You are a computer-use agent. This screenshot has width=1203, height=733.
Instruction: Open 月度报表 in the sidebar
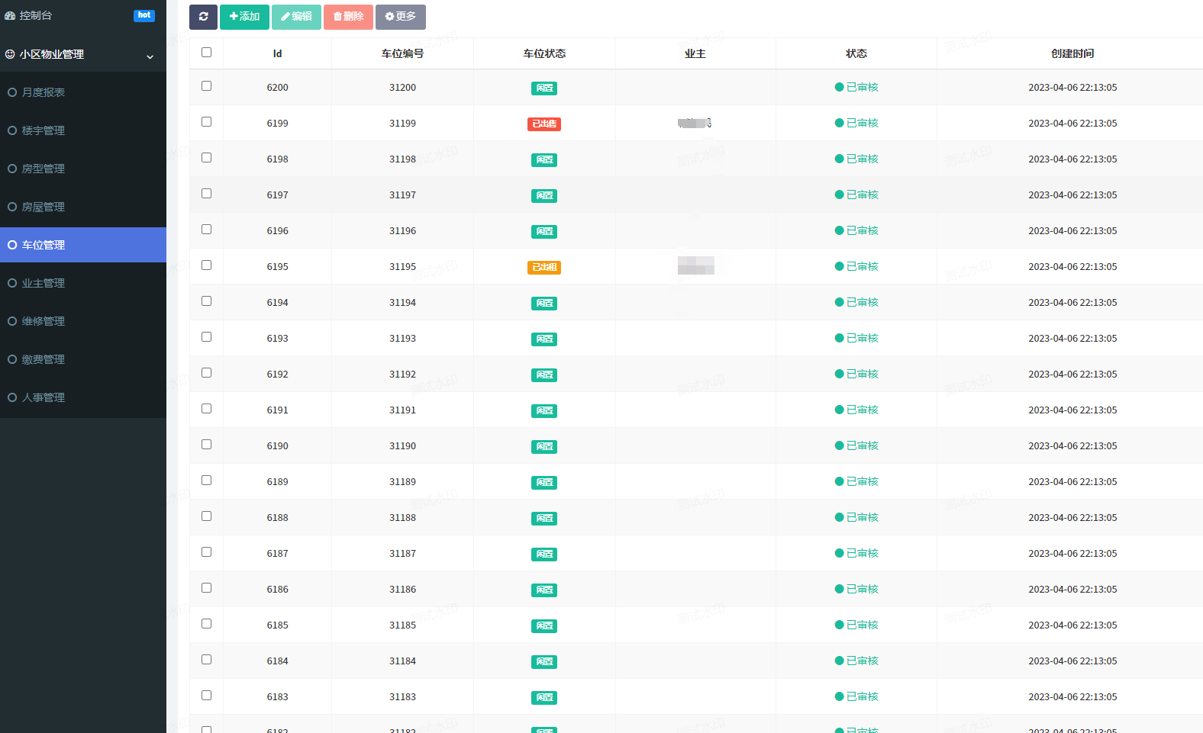pyautogui.click(x=43, y=92)
